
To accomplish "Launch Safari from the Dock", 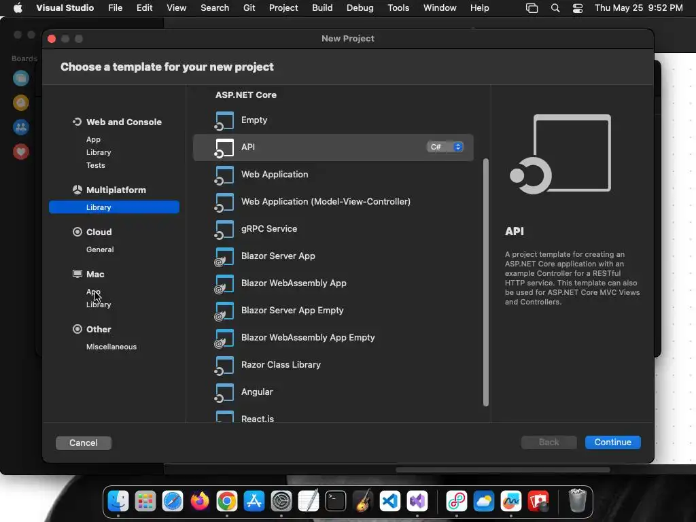I will 173,501.
